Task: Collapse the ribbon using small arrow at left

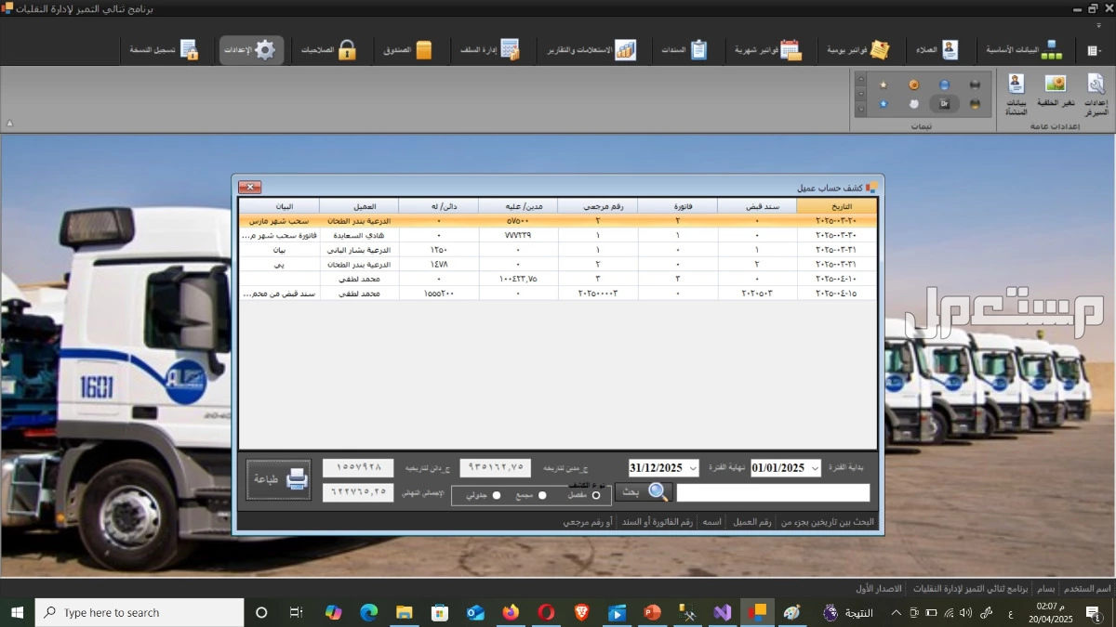Action: [10, 123]
